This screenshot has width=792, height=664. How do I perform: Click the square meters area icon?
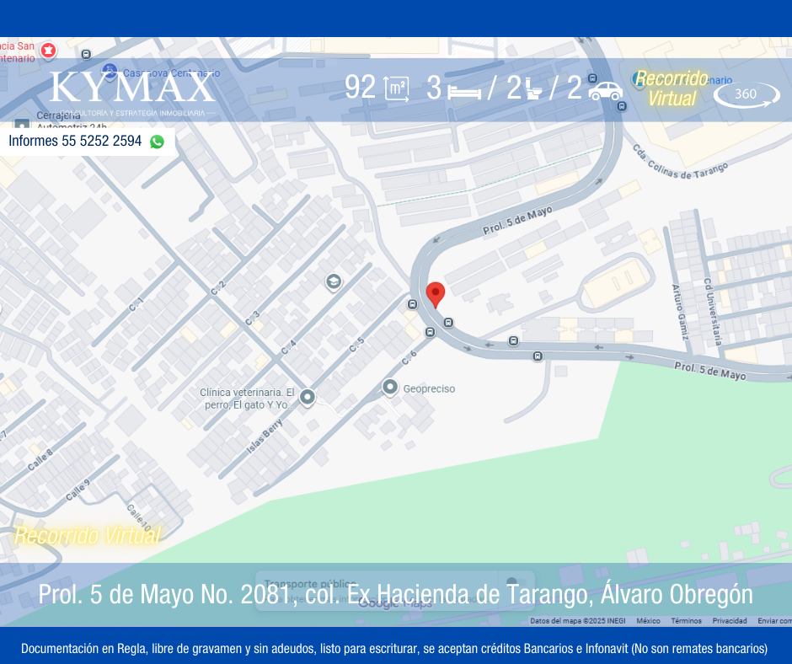click(397, 89)
